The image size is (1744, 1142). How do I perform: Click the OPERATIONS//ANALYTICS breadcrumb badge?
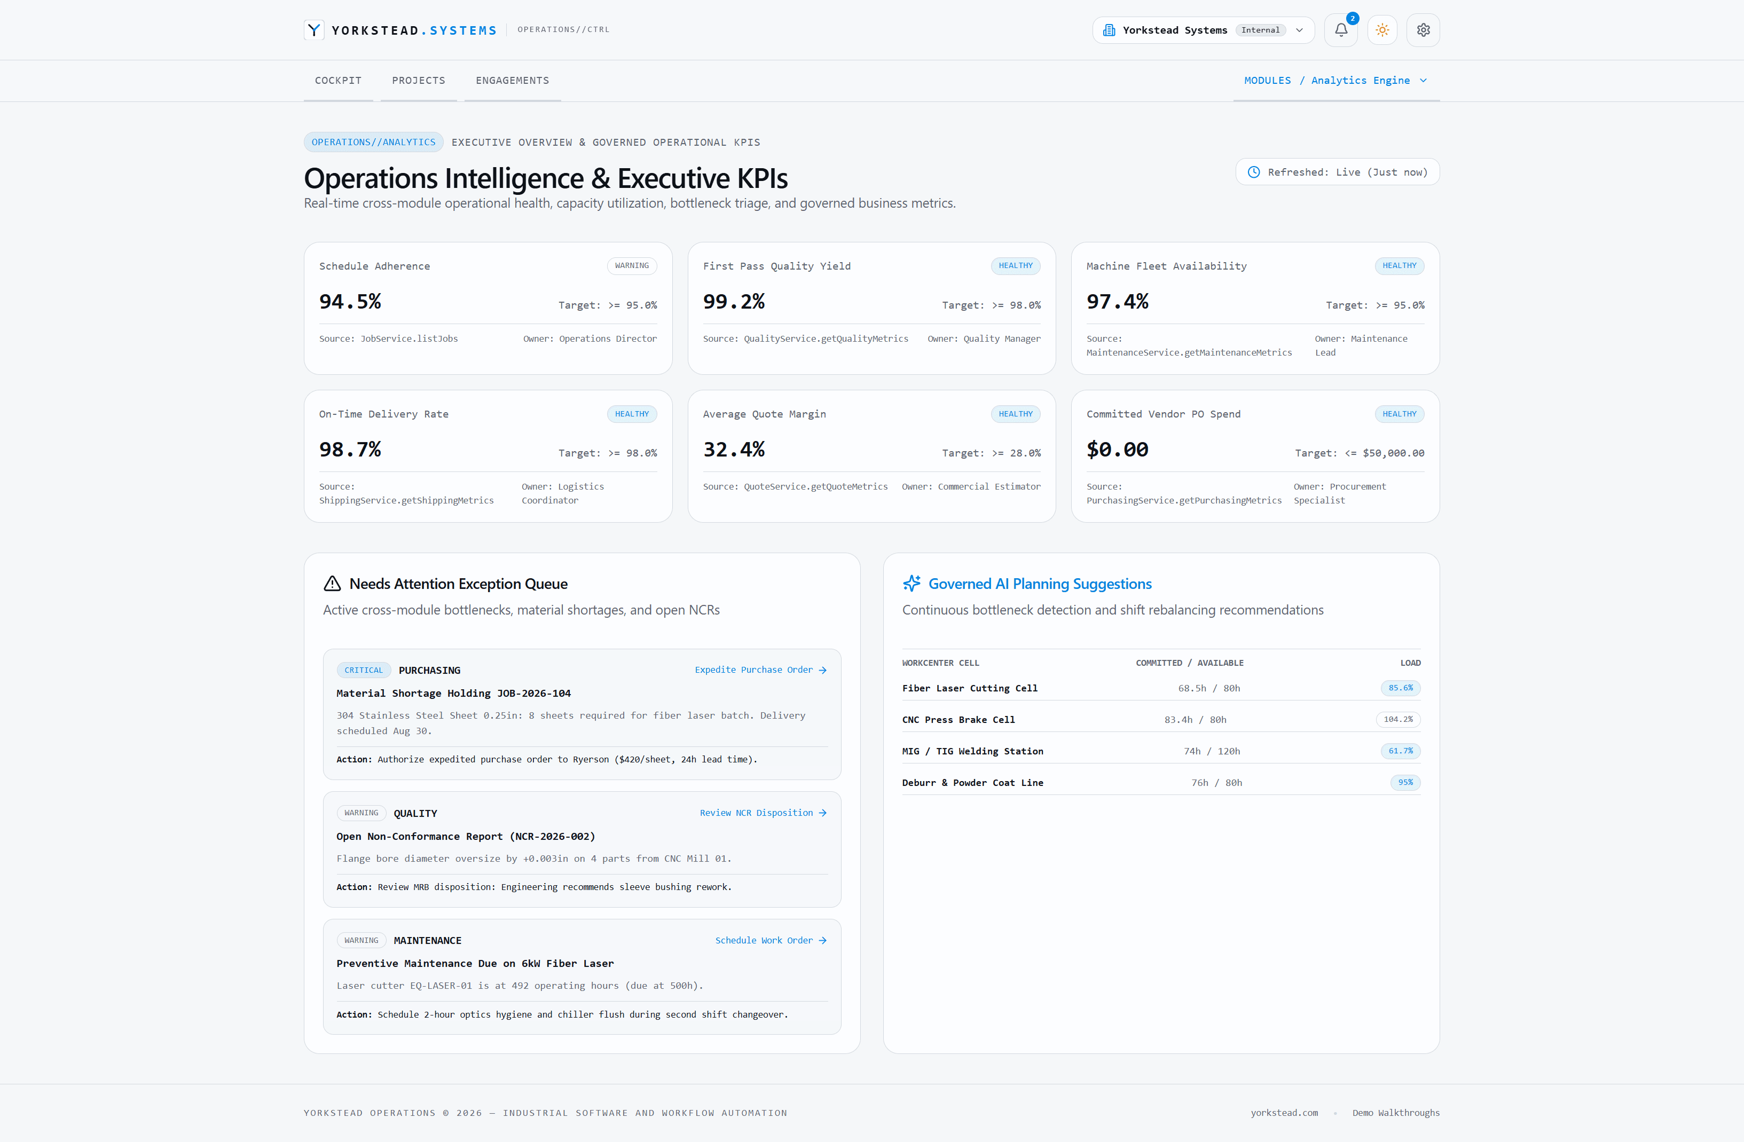(374, 142)
